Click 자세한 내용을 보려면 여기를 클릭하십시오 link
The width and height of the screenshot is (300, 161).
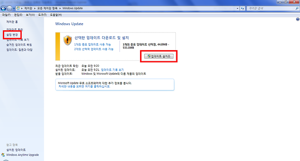click(84, 86)
